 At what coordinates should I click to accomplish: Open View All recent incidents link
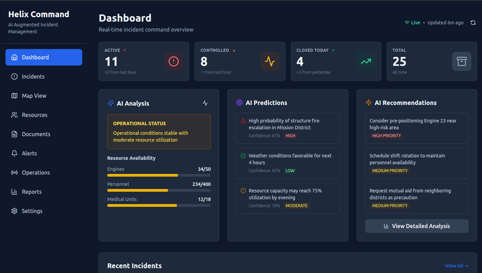[x=456, y=265]
